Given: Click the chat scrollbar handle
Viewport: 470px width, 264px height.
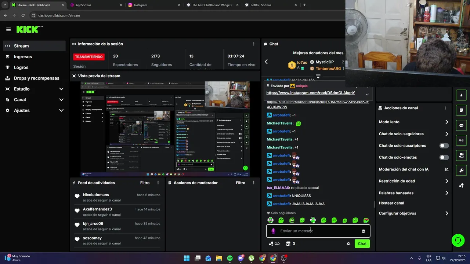Looking at the screenshot, I should (x=375, y=204).
